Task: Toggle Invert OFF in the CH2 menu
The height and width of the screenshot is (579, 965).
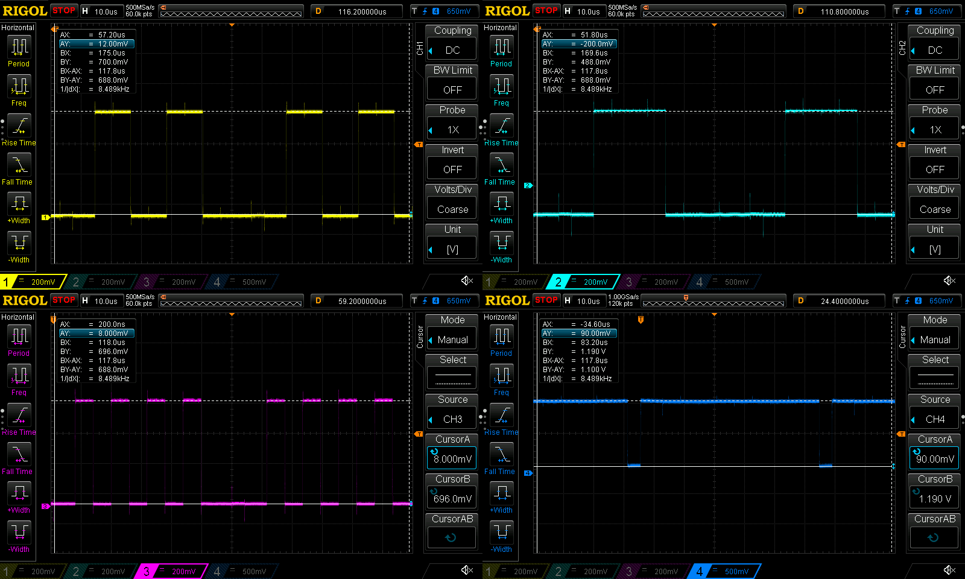Action: pyautogui.click(x=935, y=169)
